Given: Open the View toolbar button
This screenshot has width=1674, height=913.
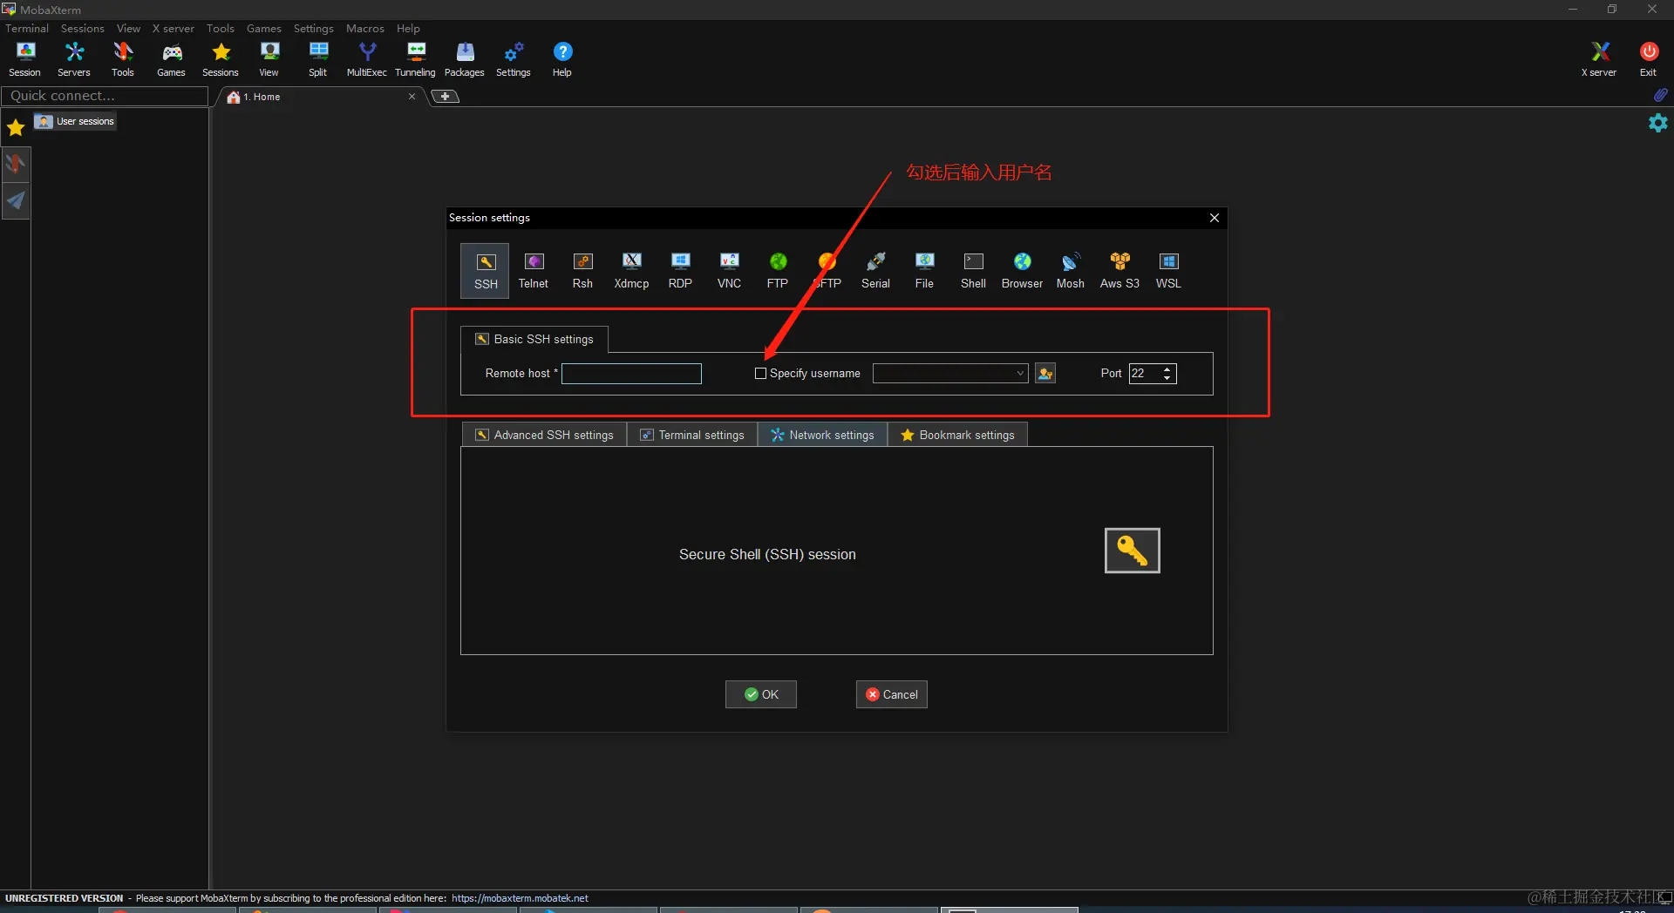Looking at the screenshot, I should coord(269,59).
